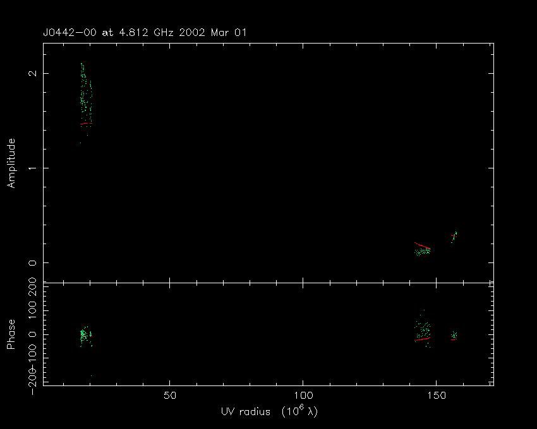Select the Phase axis label
The width and height of the screenshot is (537, 429).
coord(11,334)
